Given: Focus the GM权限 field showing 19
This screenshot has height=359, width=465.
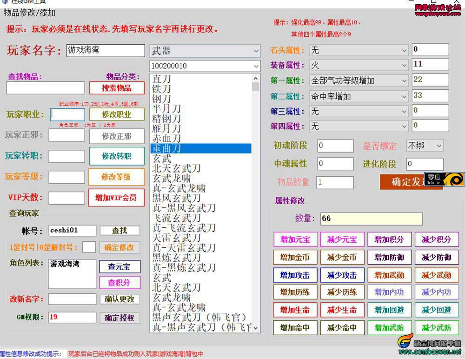Looking at the screenshot, I should pyautogui.click(x=73, y=317).
